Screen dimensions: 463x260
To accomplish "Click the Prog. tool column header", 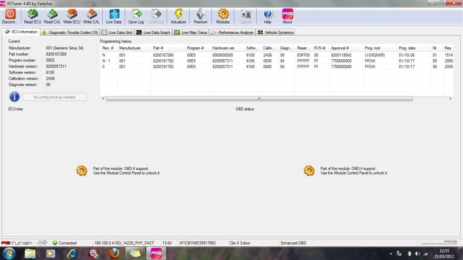I will 380,48.
